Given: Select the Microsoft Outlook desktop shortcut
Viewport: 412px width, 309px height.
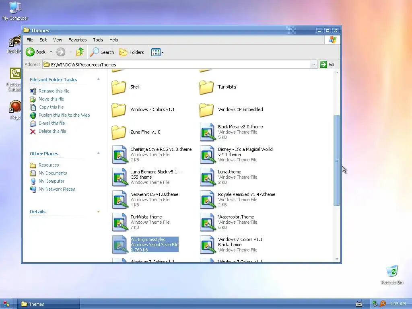Looking at the screenshot, I should pos(15,80).
